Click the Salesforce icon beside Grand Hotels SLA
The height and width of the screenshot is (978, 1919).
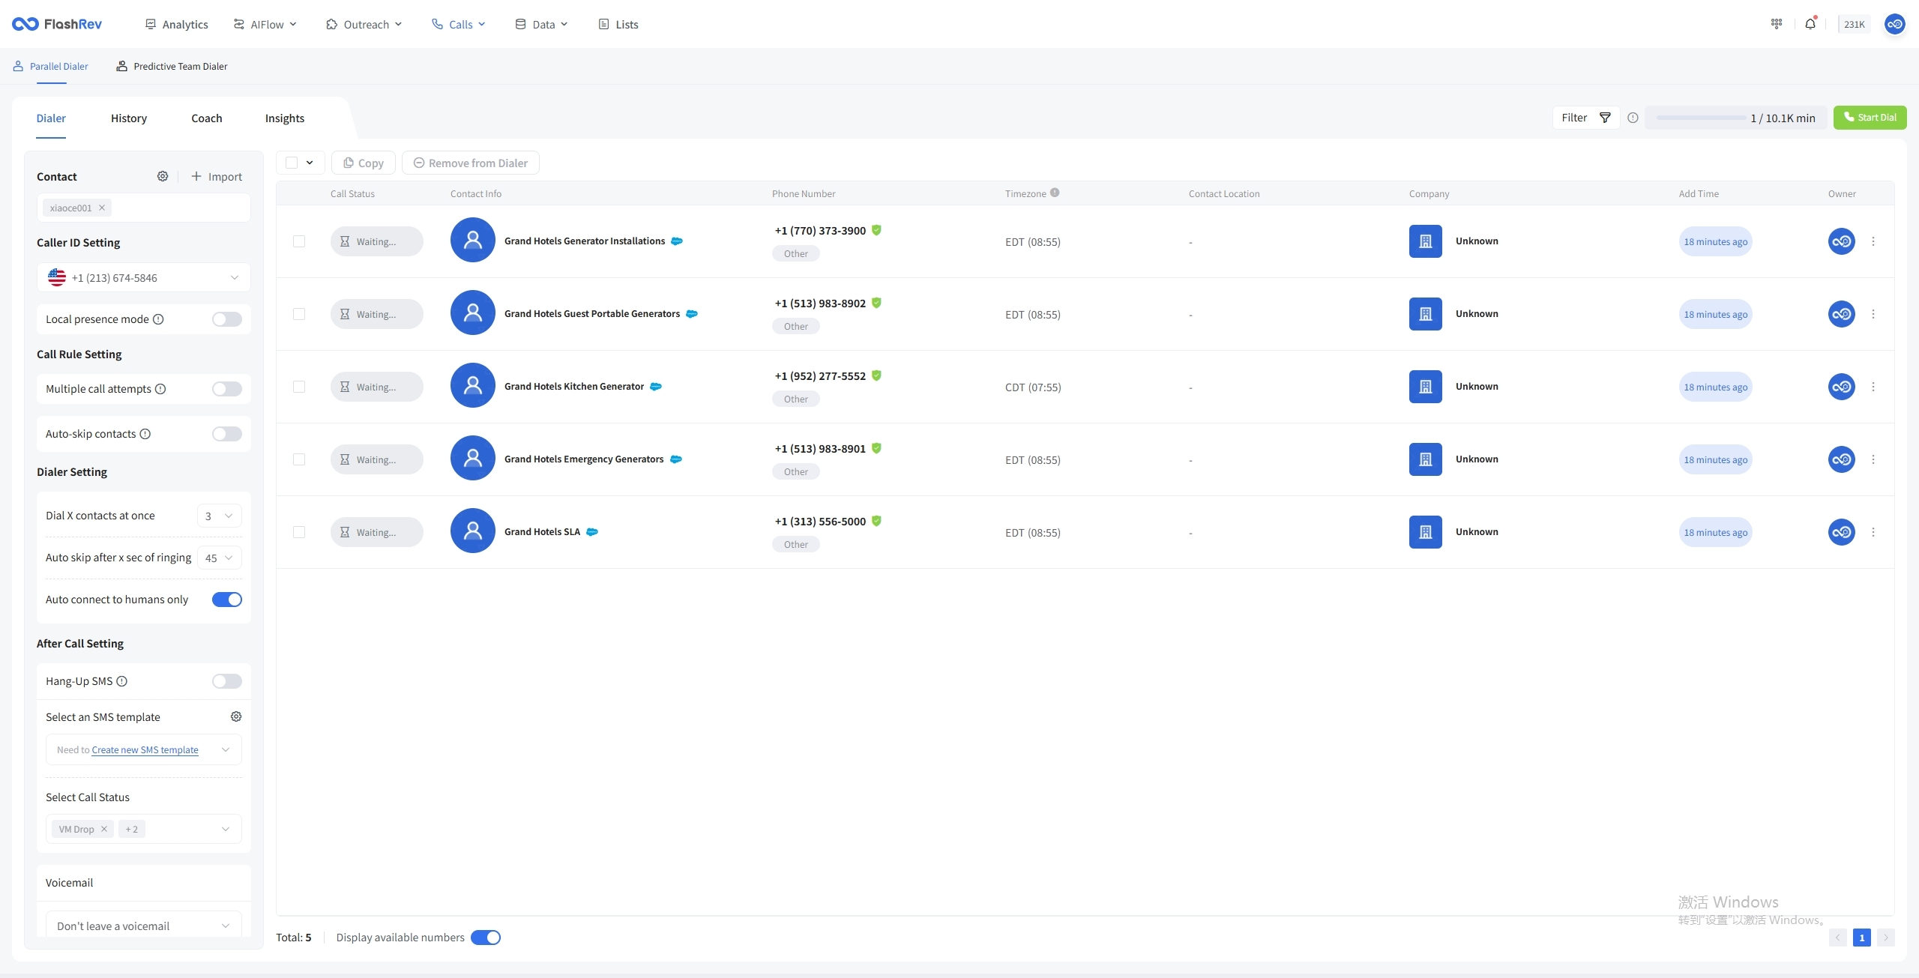592,532
